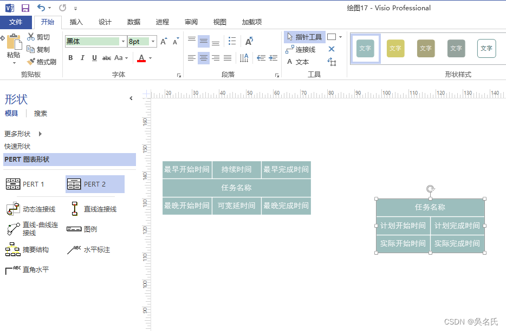Click the text block tool icon
Screen dimensions: 506x331
click(x=332, y=61)
